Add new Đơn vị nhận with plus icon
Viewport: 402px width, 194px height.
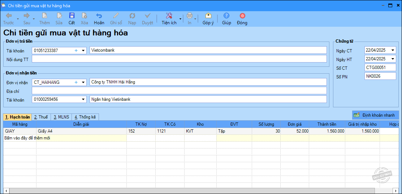point(76,82)
